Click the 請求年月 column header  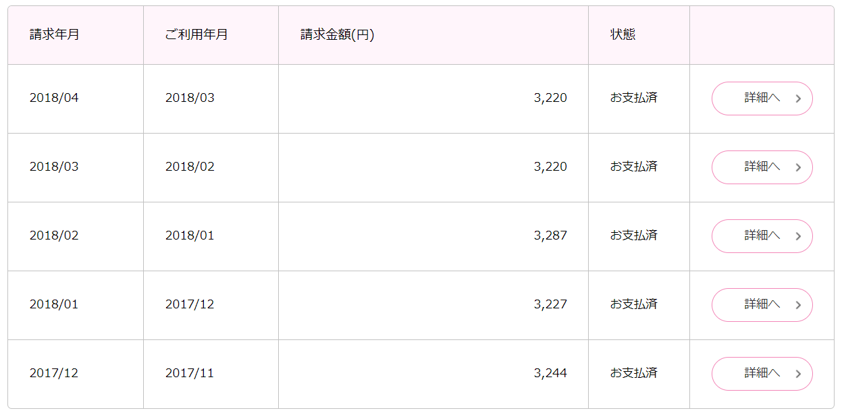pyautogui.click(x=55, y=34)
